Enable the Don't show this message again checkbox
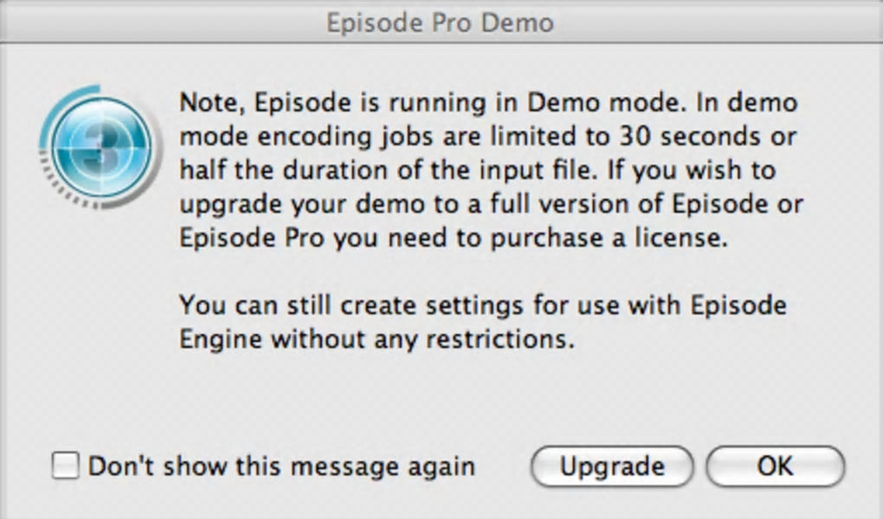The image size is (883, 519). coord(65,466)
